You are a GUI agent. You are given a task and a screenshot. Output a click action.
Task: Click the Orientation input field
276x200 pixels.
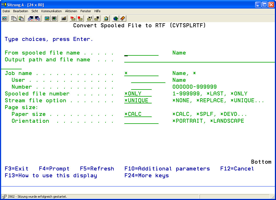point(141,121)
